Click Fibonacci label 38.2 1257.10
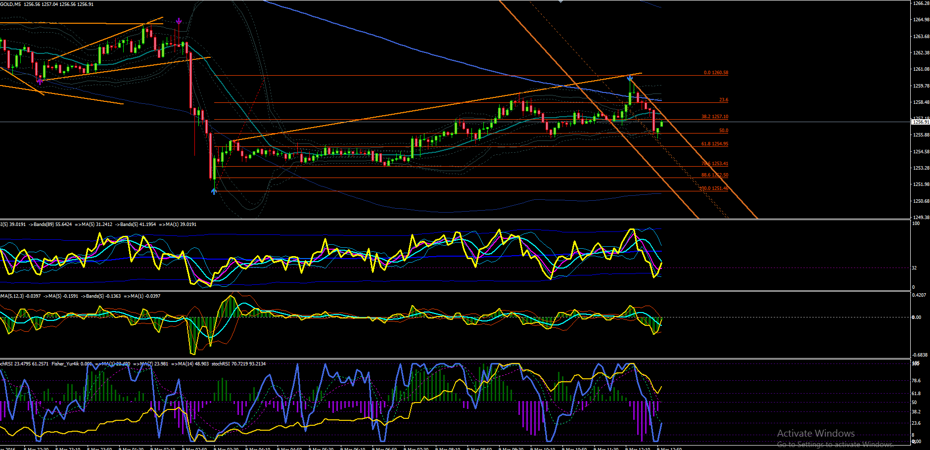Viewport: 930px width, 450px height. click(715, 117)
